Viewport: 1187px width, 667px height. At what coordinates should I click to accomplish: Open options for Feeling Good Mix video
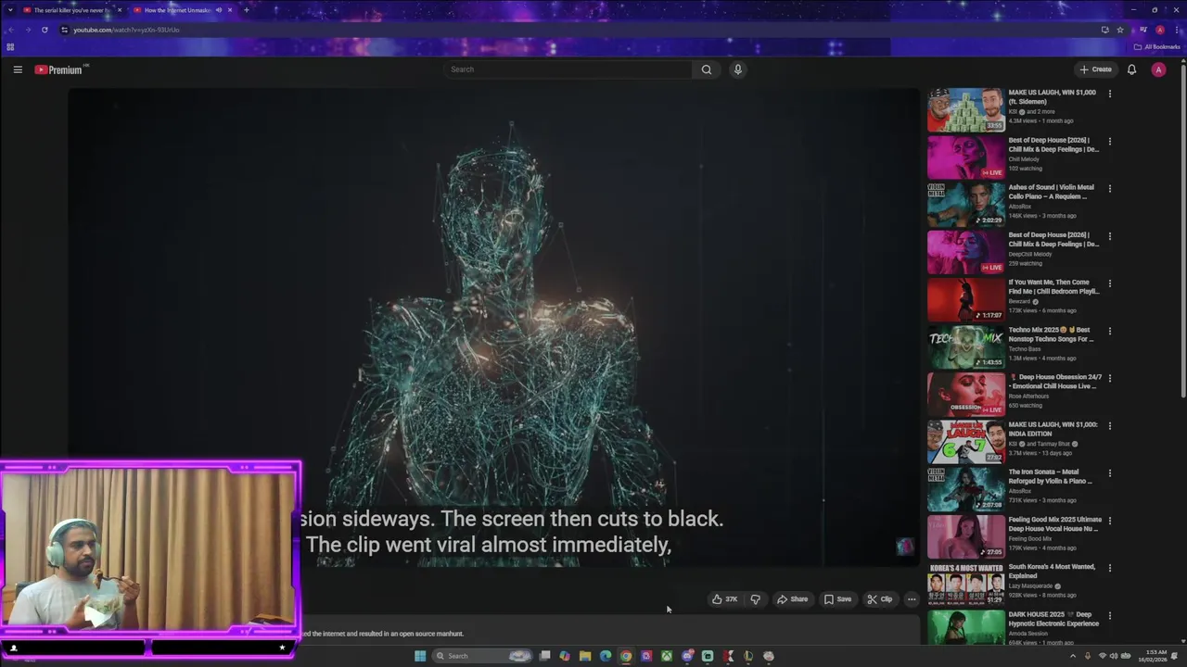tap(1109, 521)
